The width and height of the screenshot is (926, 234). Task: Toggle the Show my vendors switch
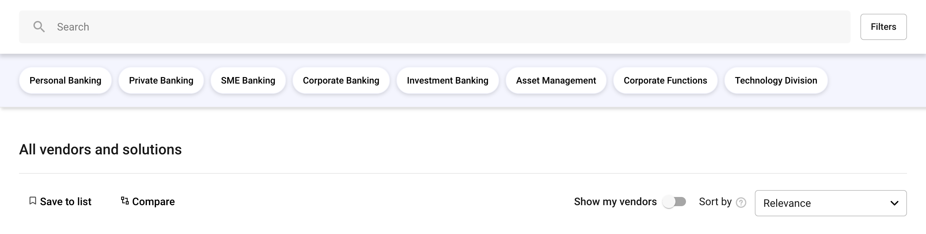pyautogui.click(x=674, y=202)
